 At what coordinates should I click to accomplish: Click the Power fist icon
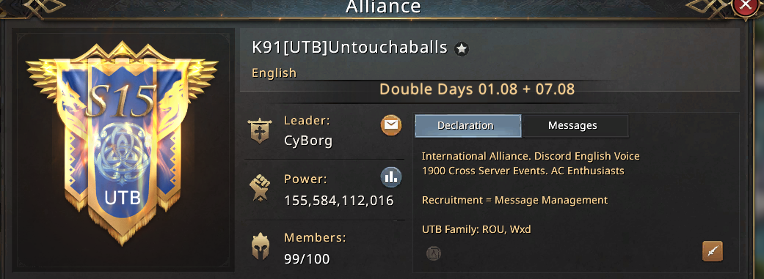tap(259, 187)
